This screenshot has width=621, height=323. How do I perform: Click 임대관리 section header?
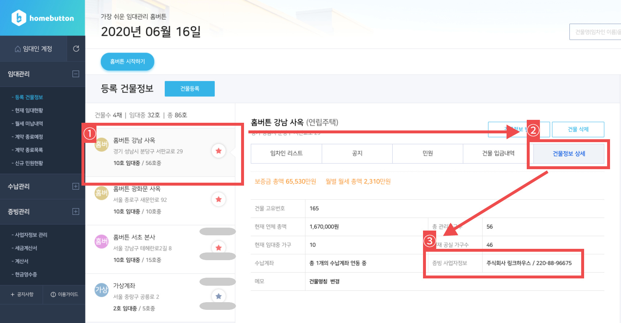pos(19,74)
